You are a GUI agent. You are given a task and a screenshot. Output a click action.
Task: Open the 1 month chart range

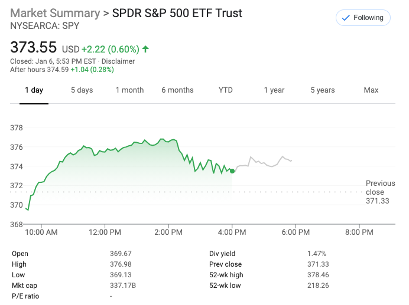[129, 90]
